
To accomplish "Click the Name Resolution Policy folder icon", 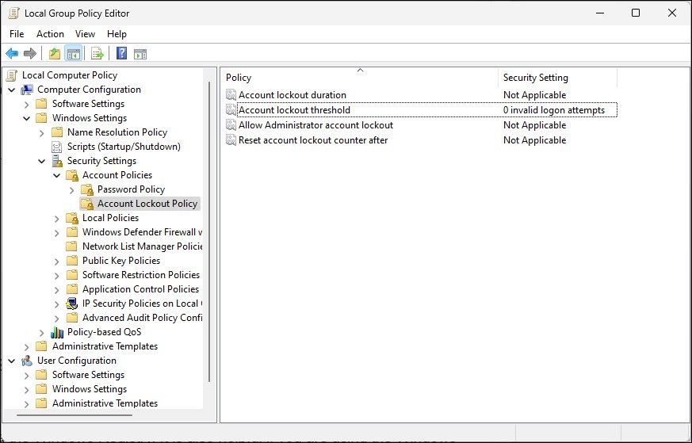I will click(x=57, y=132).
